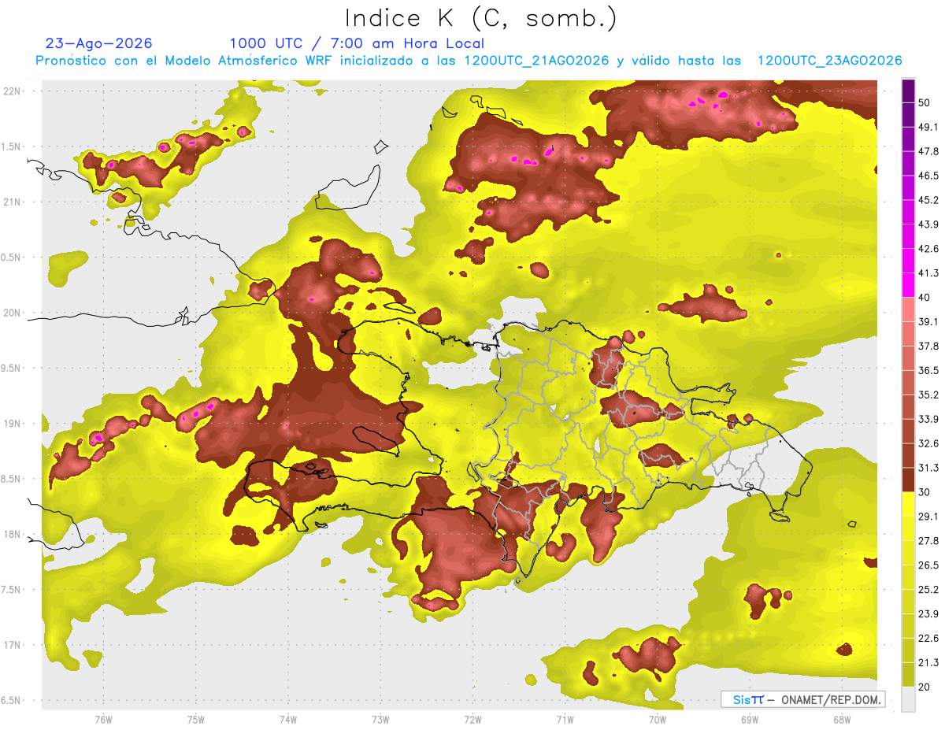Click the legend value "36.5"
This screenshot has height=730, width=945.
coord(928,370)
